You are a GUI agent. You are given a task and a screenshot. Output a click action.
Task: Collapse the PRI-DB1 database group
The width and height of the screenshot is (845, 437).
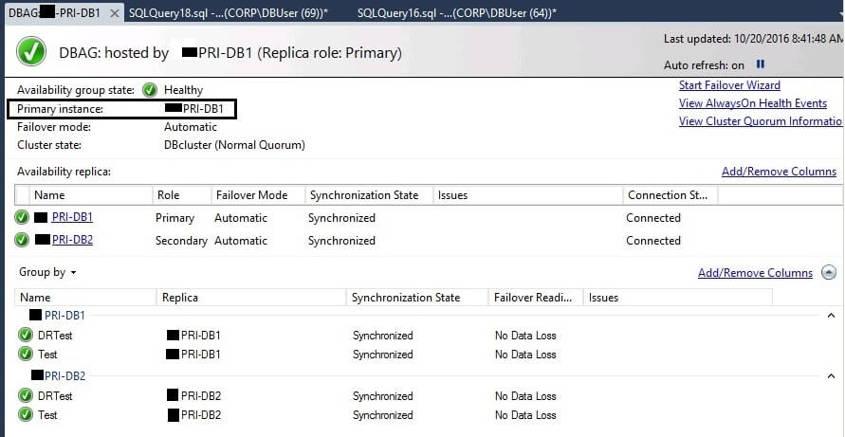click(832, 315)
